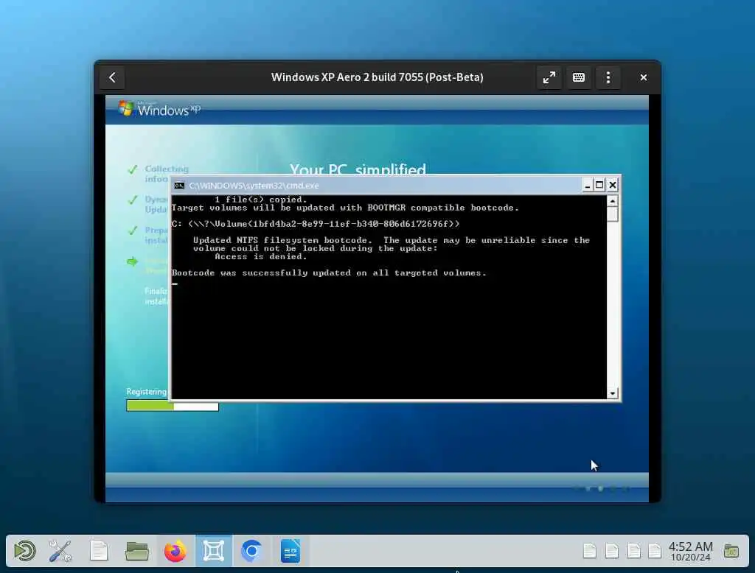Click '1 file(s) copied.' line
Screen dimensions: 755x573
[260, 199]
